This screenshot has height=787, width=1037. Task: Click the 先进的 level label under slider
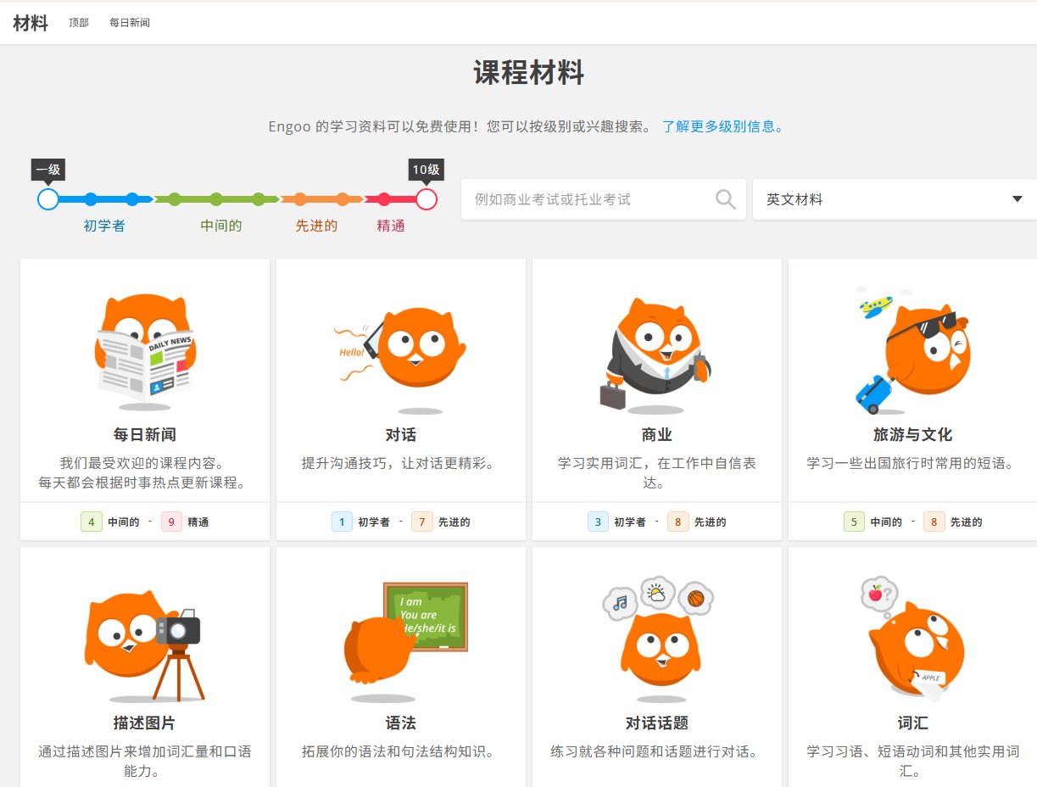316,226
